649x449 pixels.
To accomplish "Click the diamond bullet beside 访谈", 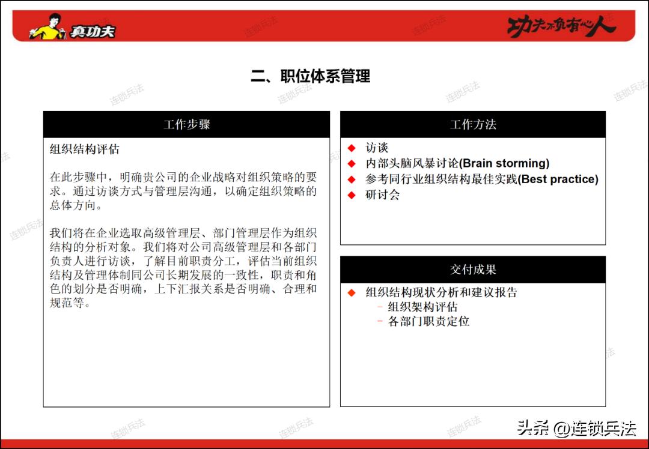I will (x=352, y=147).
